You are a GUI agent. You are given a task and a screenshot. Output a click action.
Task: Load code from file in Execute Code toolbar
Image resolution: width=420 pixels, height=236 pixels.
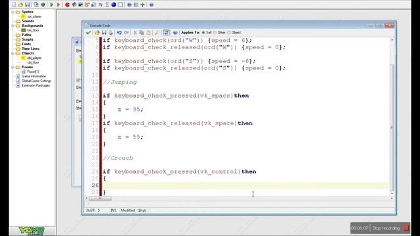click(x=97, y=32)
